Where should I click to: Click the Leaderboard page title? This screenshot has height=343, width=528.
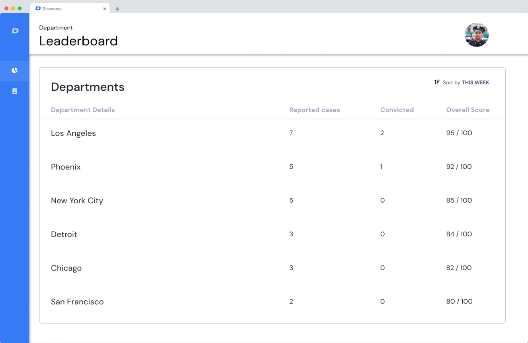tap(78, 41)
